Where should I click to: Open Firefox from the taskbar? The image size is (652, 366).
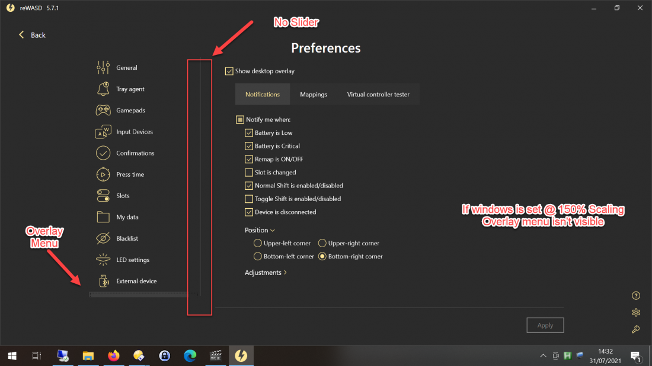pos(113,356)
